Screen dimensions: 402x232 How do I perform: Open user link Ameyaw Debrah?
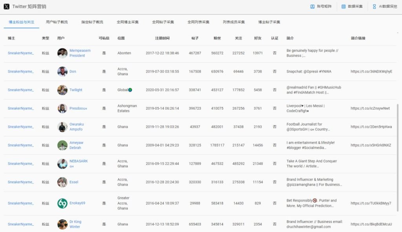(x=76, y=145)
